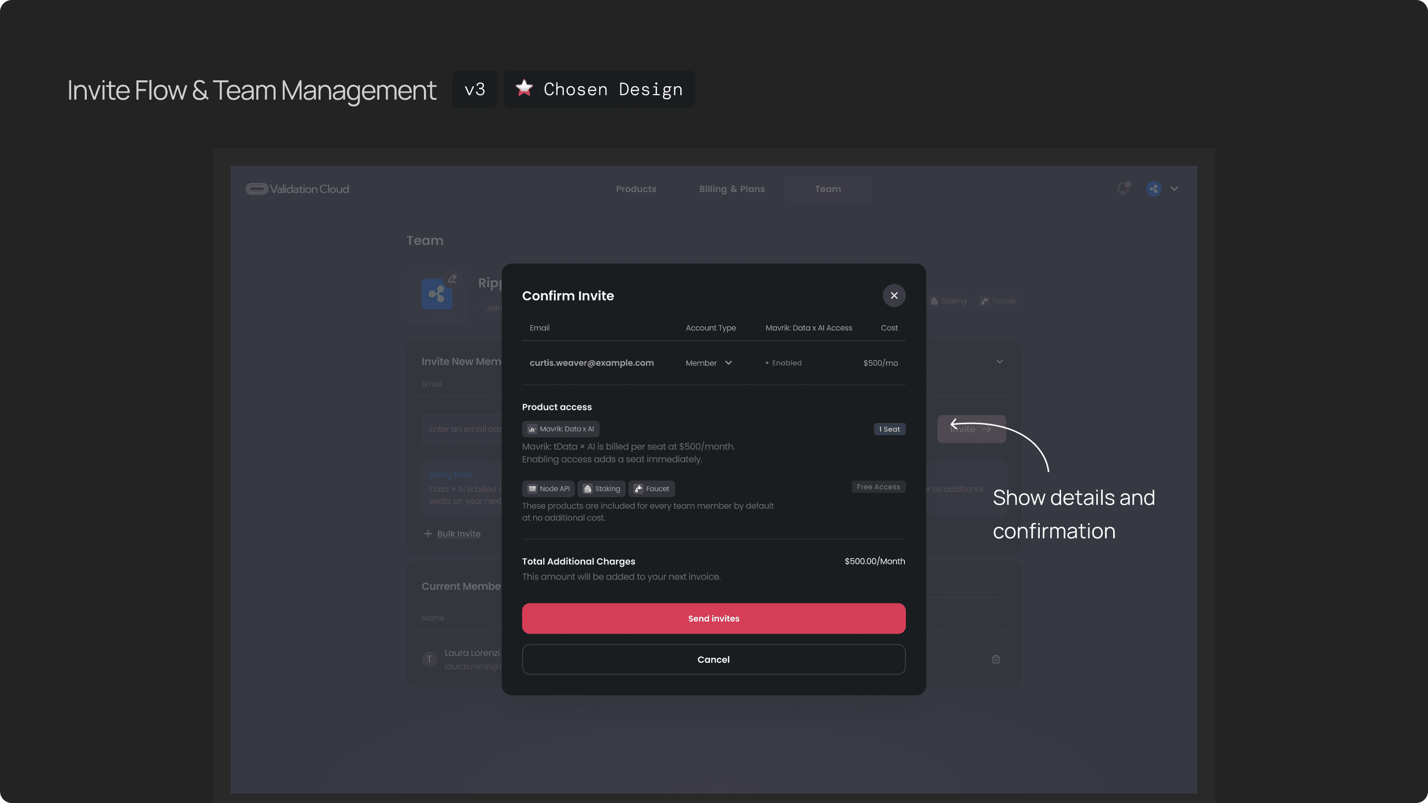The width and height of the screenshot is (1428, 803).
Task: Delete Laura Lorenzi with trash icon
Action: [996, 659]
